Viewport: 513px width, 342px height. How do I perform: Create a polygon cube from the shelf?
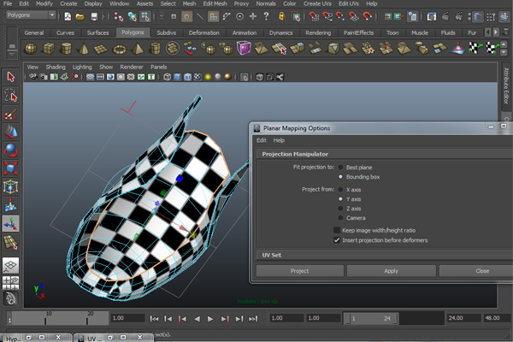(49, 49)
